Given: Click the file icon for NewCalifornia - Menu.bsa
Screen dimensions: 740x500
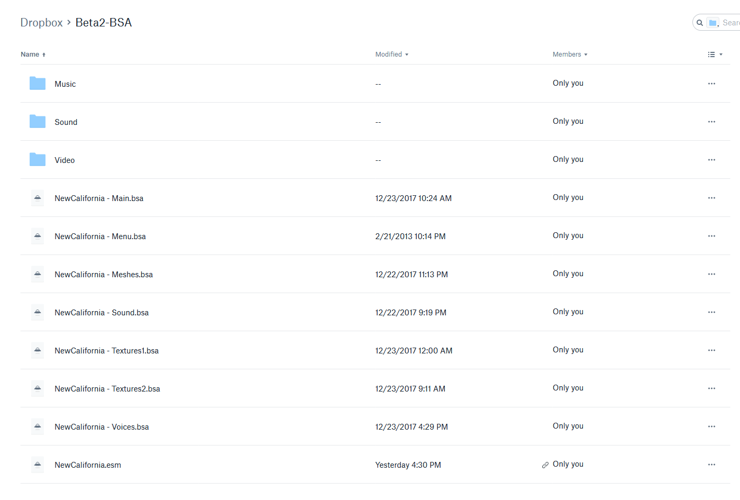Looking at the screenshot, I should pyautogui.click(x=38, y=236).
